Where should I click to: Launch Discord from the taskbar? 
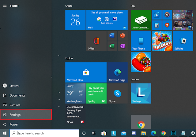point(134,133)
